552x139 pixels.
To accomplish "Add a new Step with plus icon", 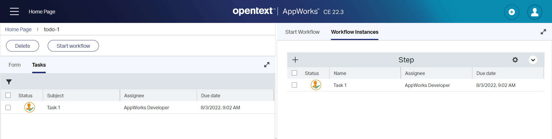I will tap(295, 60).
